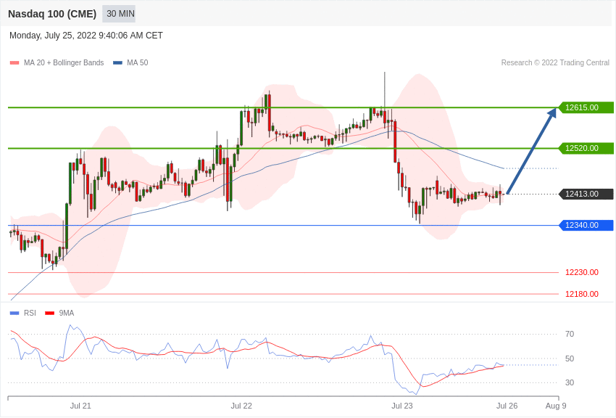Toggle the MA 20 + Bollinger Bands legend label
This screenshot has width=616, height=418.
[64, 63]
